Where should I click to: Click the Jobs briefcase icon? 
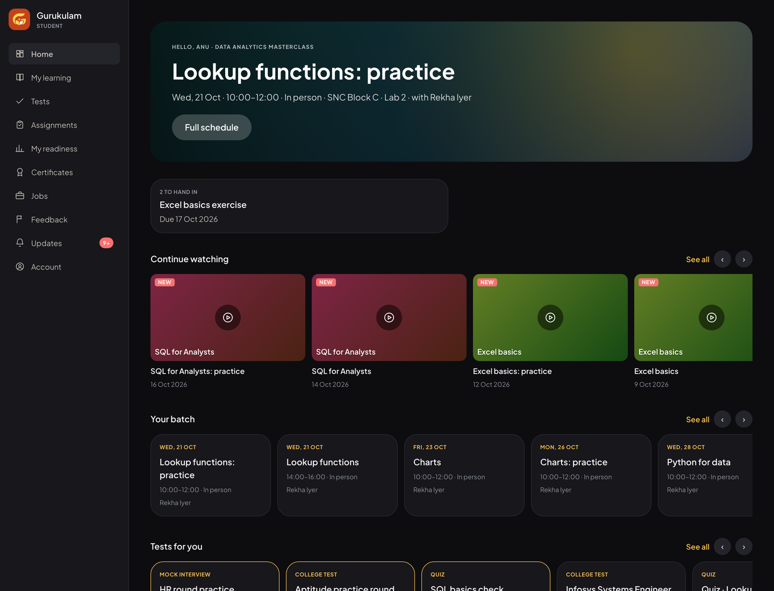(x=20, y=196)
